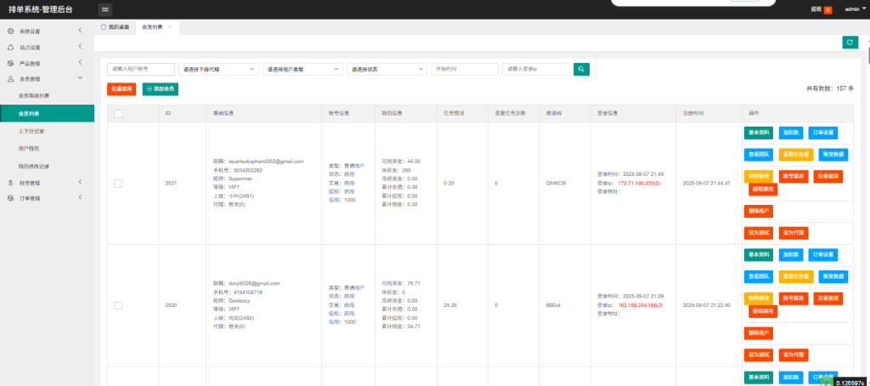The width and height of the screenshot is (870, 386).
Task: Check the box for user ID 2530
Action: click(118, 304)
